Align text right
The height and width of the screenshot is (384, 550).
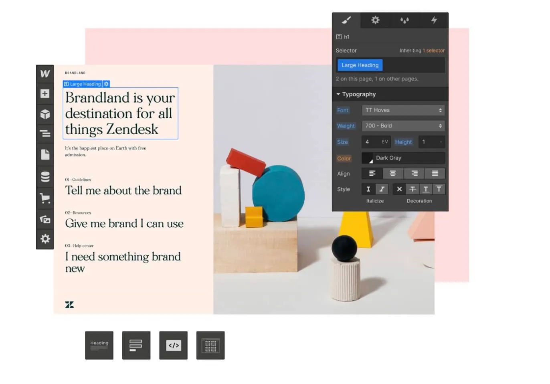(414, 174)
